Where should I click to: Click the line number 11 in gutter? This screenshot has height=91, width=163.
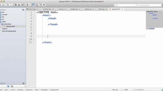30,42
